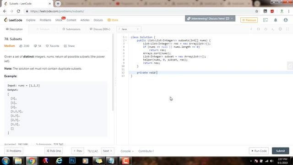This screenshot has width=293, height=165.
Task: Open the Java language dropdown
Action: pyautogui.click(x=129, y=29)
